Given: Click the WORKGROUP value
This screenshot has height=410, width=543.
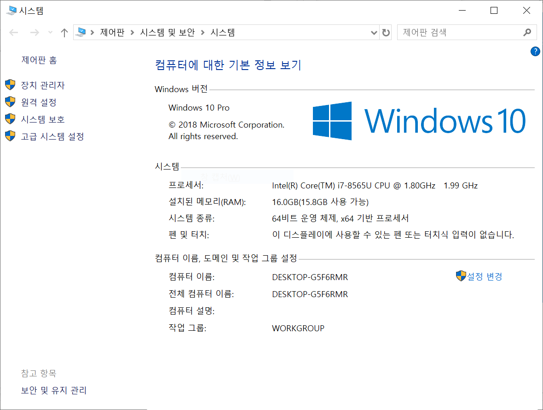Looking at the screenshot, I should (298, 328).
